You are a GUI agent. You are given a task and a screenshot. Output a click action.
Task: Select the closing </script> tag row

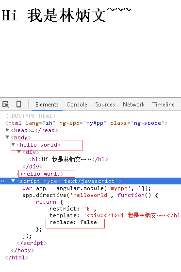point(32,243)
